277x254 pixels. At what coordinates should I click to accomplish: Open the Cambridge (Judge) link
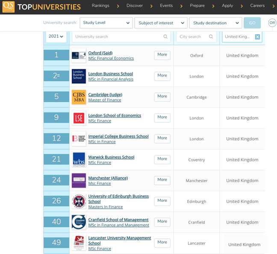[x=105, y=95]
